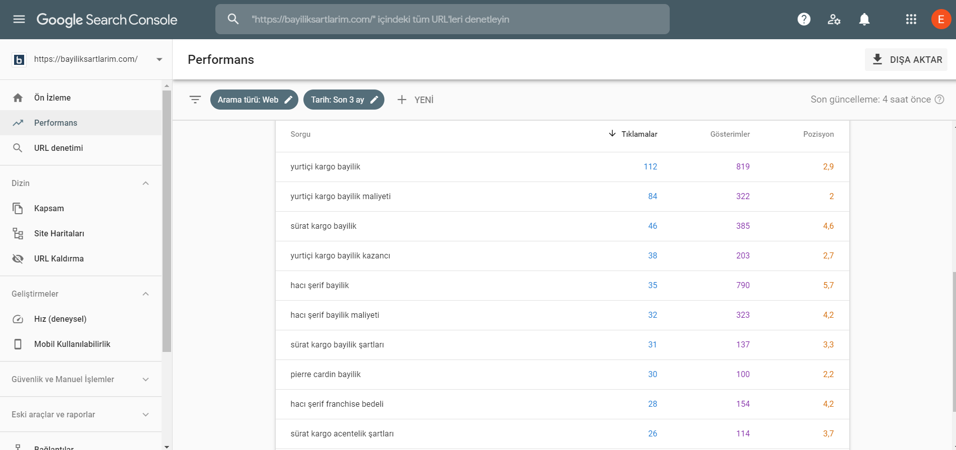Select Performans in sidebar
Screen dimensions: 956x450
(x=81, y=123)
